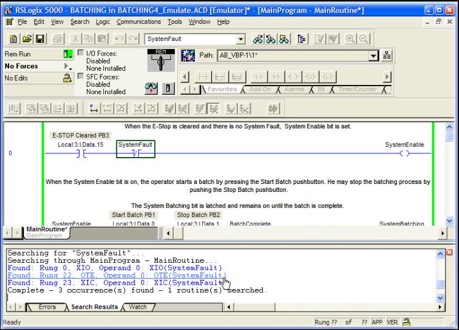Expand the No Forces status arrow
Viewport: 459px width, 330px height.
(67, 67)
